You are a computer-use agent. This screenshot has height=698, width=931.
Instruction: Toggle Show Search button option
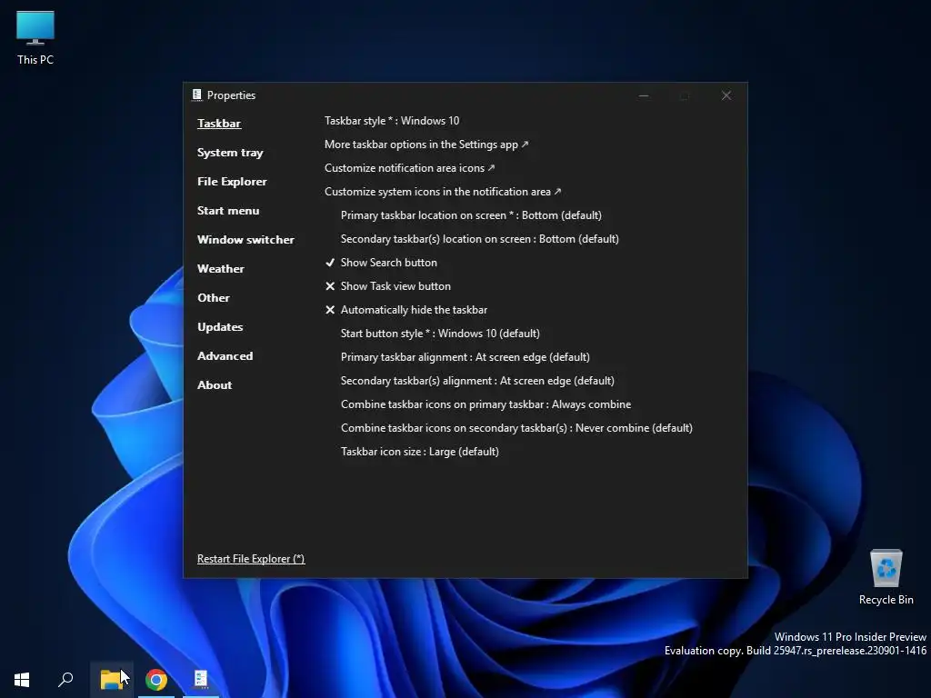[381, 263]
